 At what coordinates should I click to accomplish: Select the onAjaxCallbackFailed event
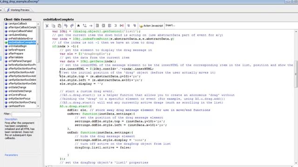tap(20, 31)
